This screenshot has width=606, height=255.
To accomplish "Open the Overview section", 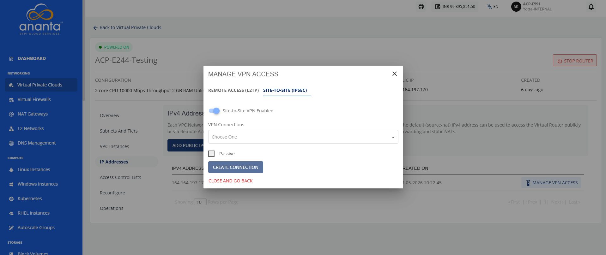I will (110, 116).
